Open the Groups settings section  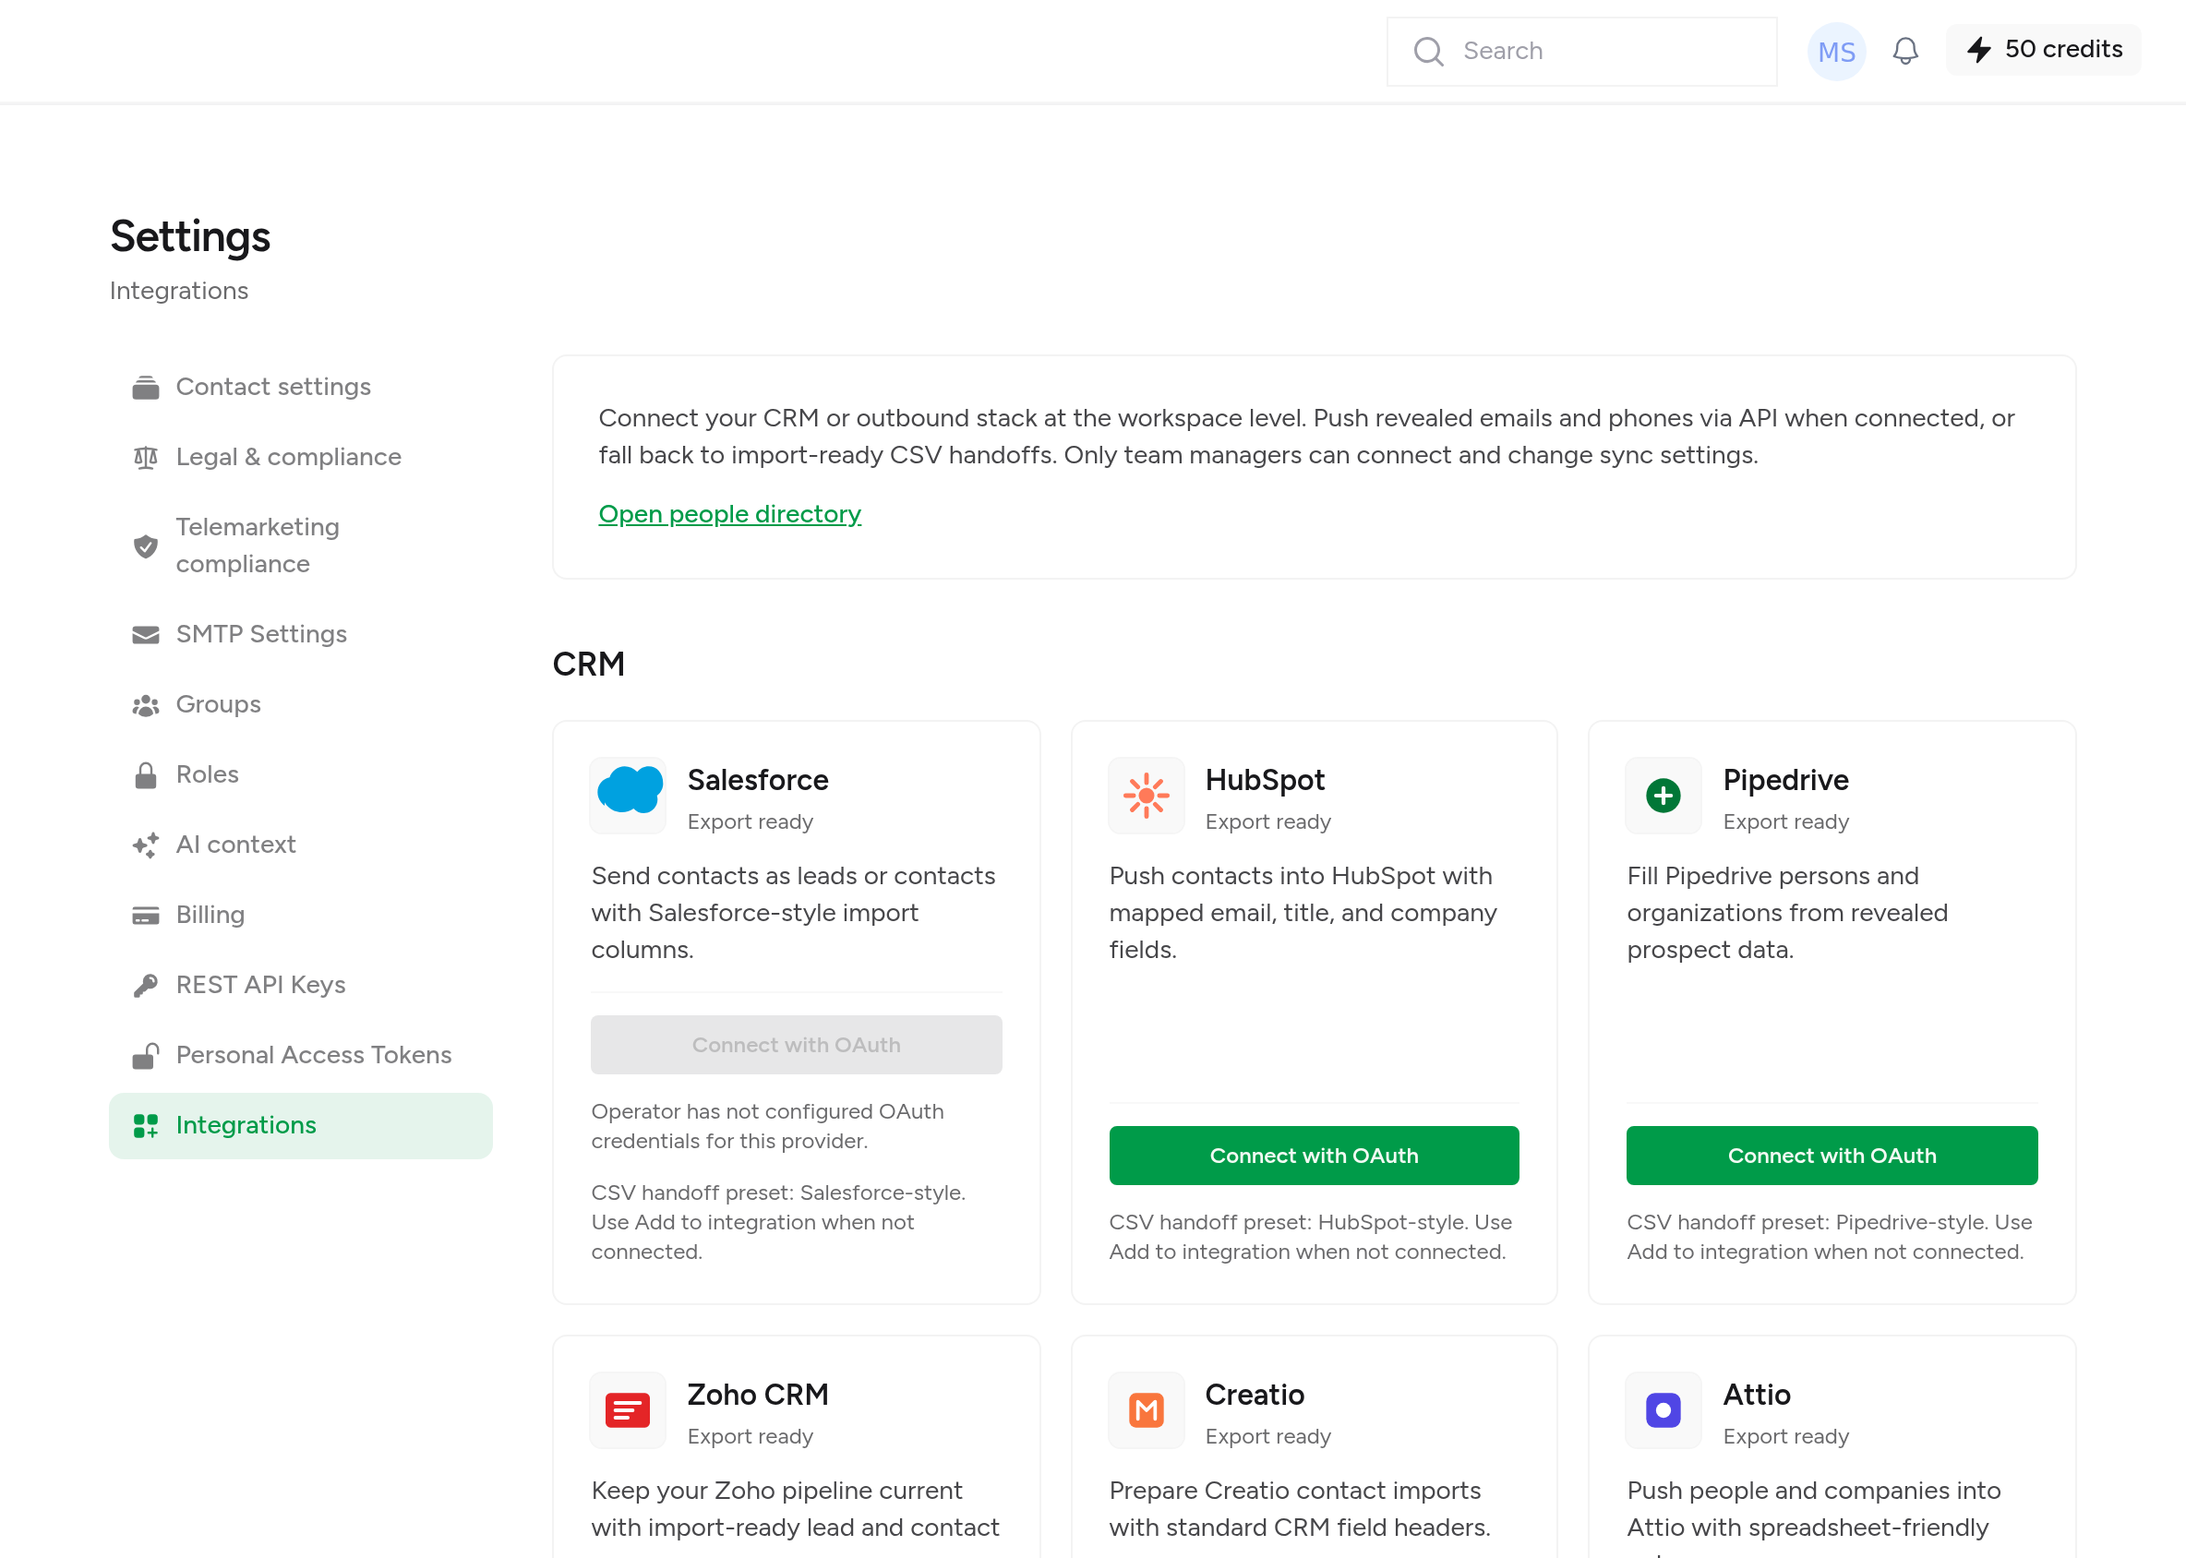[301, 704]
